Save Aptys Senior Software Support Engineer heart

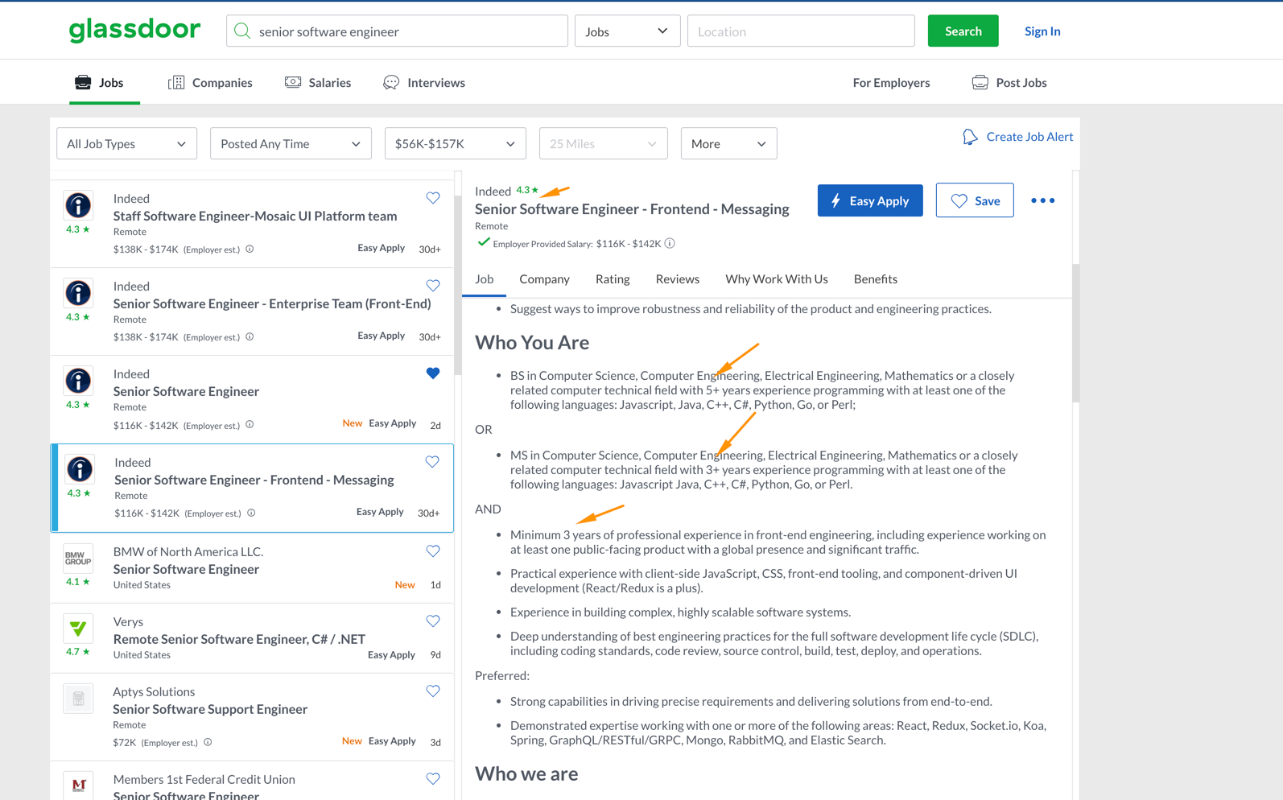tap(433, 691)
